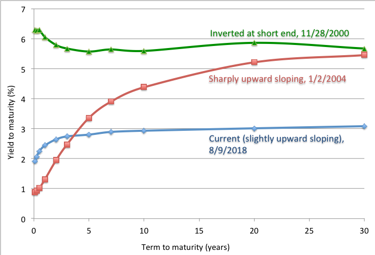Image resolution: width=375 pixels, height=255 pixels.
Task: Click the 15 tick label on the x-axis
Action: point(199,227)
